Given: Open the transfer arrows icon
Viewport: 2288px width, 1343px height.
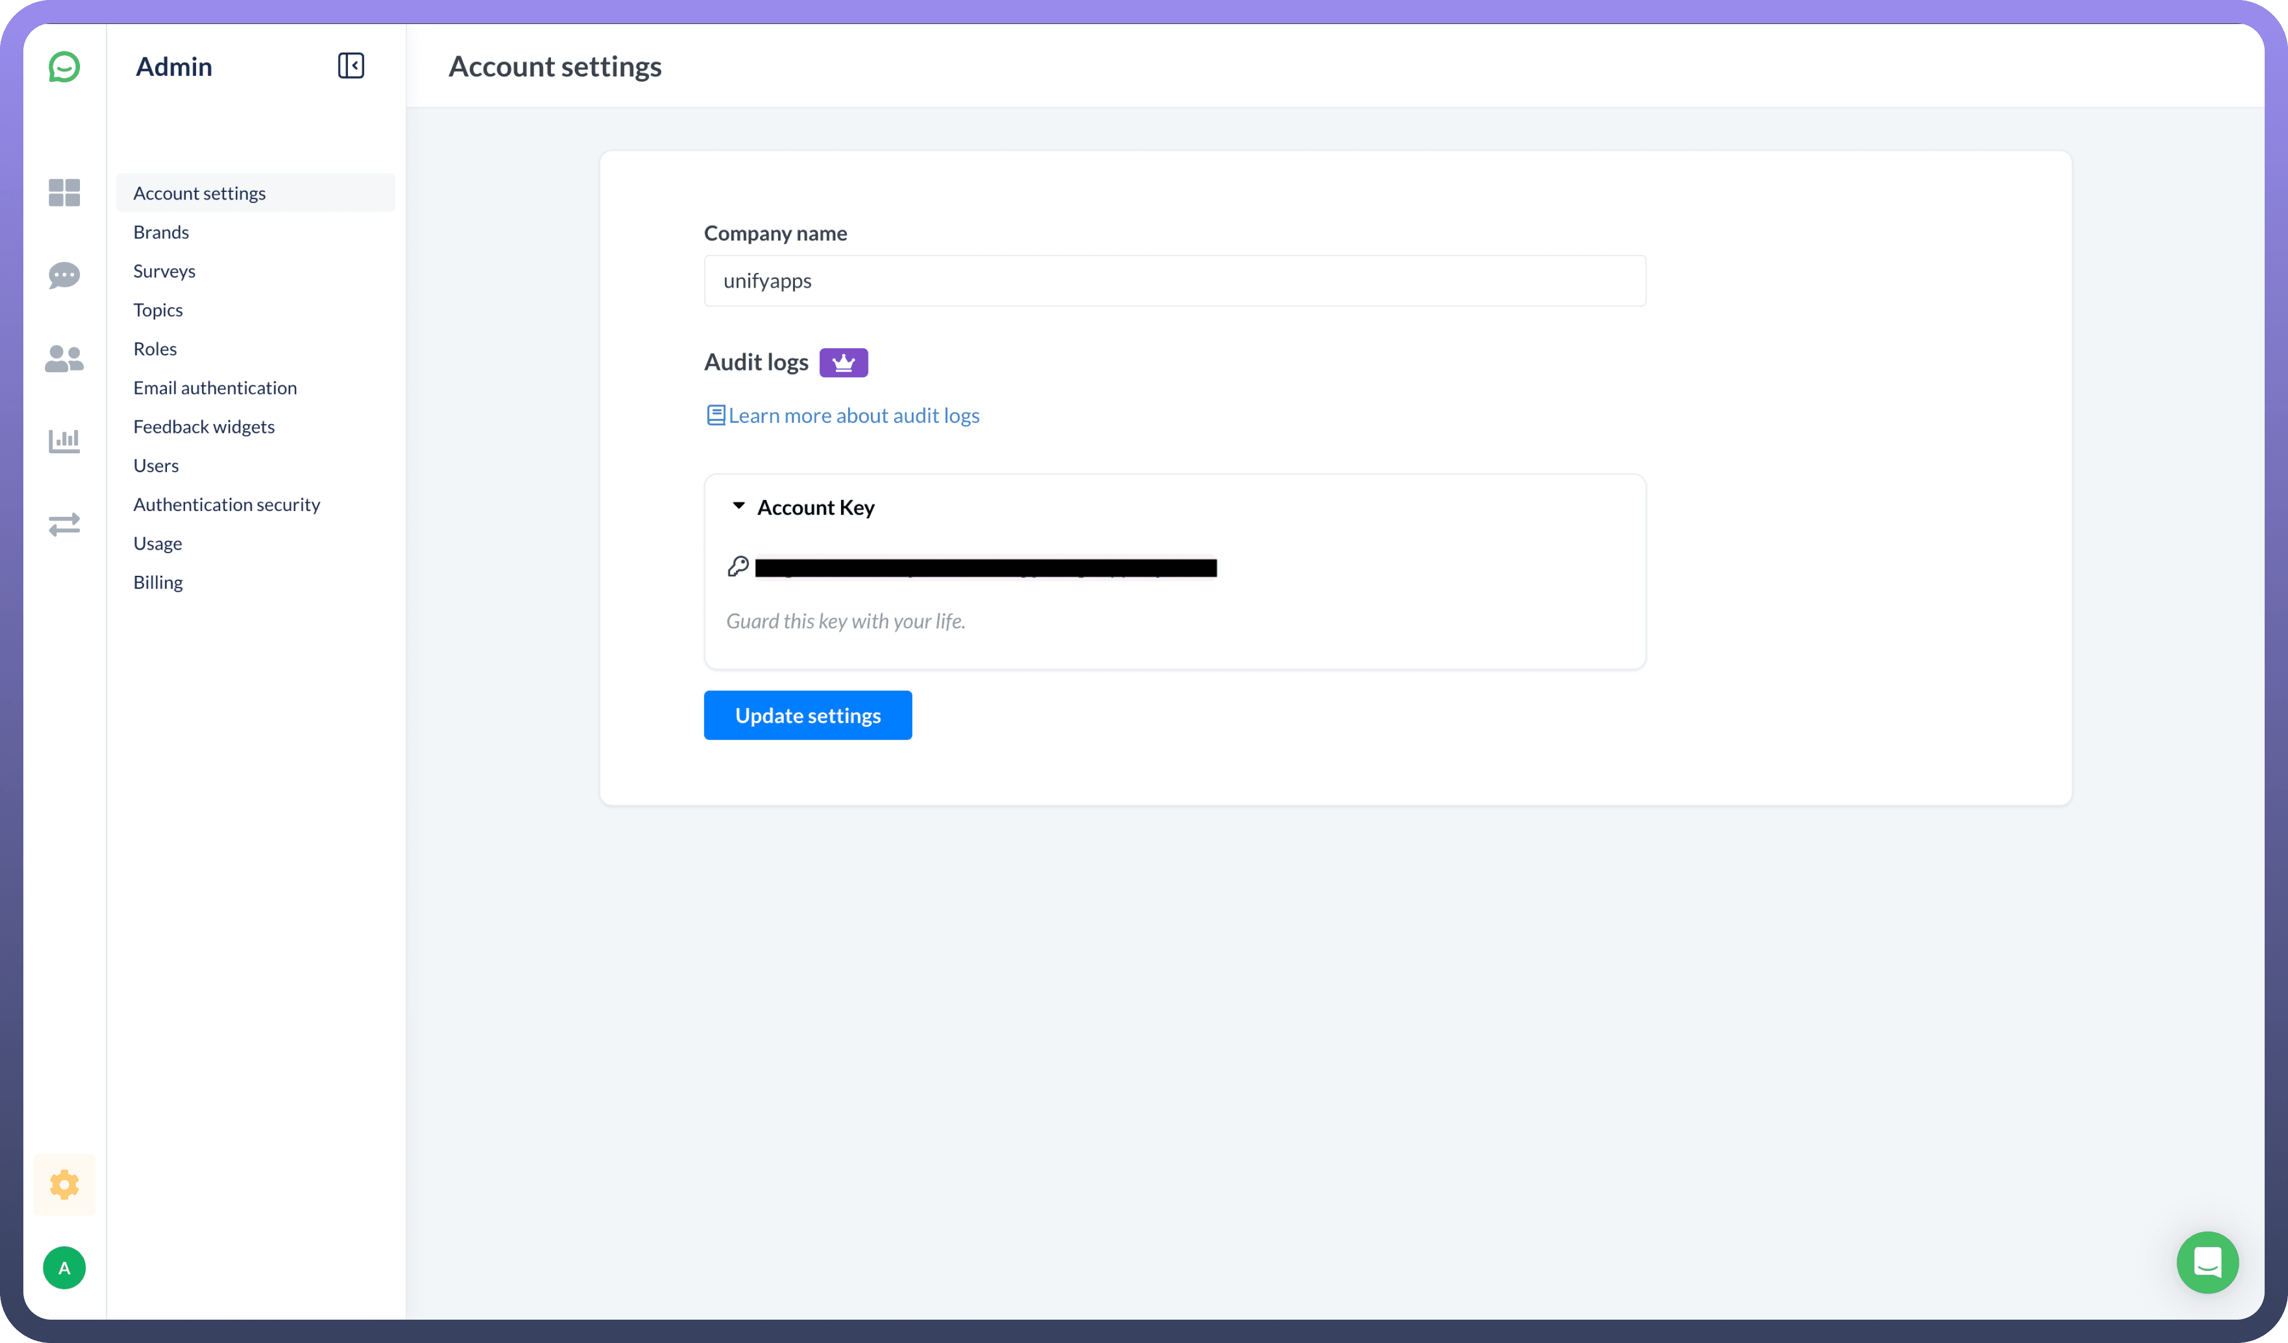Looking at the screenshot, I should 64,523.
